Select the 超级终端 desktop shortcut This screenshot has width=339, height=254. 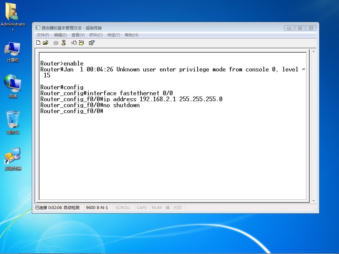(x=13, y=159)
